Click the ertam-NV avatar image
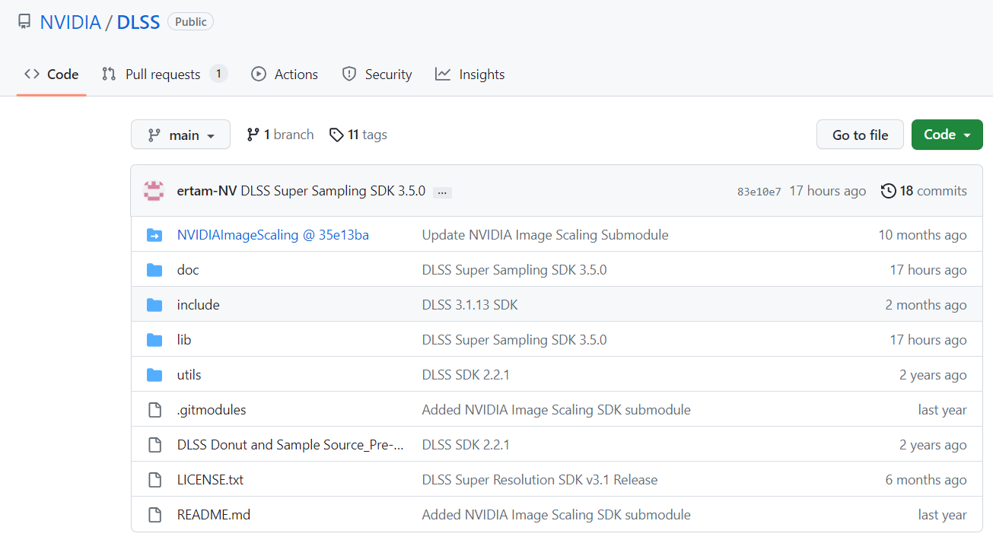Image resolution: width=993 pixels, height=543 pixels. tap(154, 191)
